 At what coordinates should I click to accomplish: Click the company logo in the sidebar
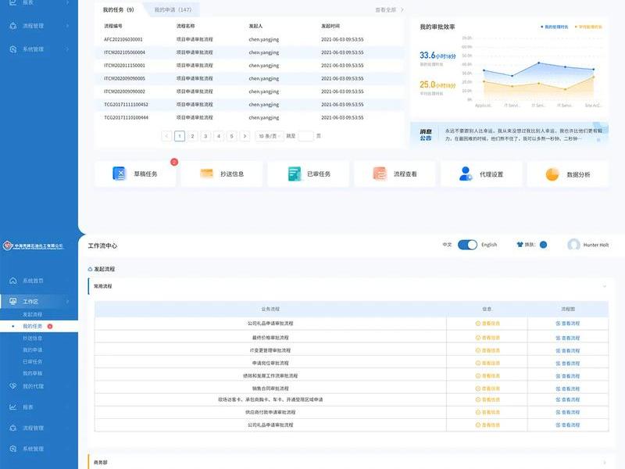click(33, 245)
